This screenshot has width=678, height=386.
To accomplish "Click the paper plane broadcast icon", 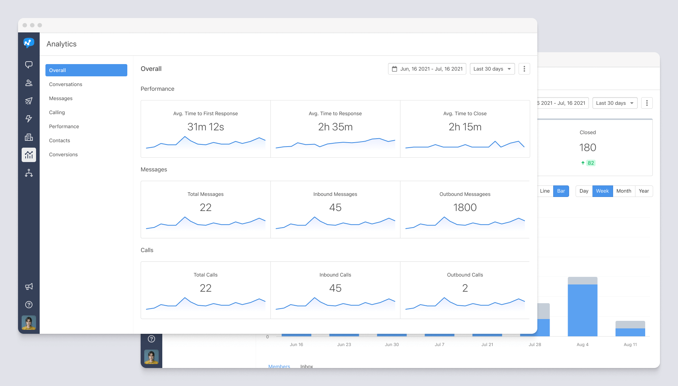I will tap(29, 101).
